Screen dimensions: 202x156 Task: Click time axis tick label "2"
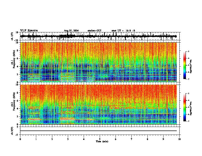coord(52,139)
